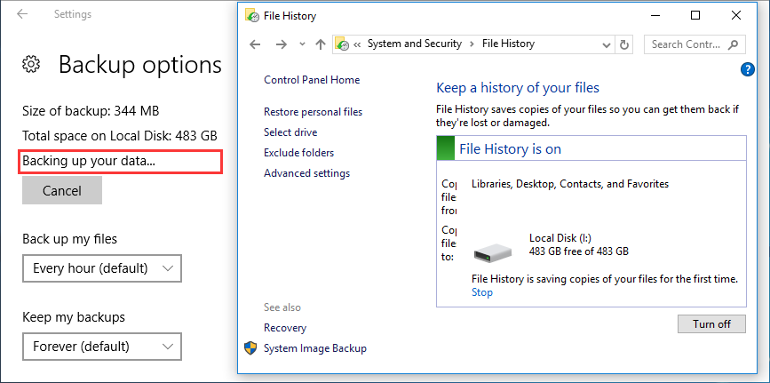Cancel the backup in Settings
Image resolution: width=770 pixels, height=383 pixels.
coord(62,190)
